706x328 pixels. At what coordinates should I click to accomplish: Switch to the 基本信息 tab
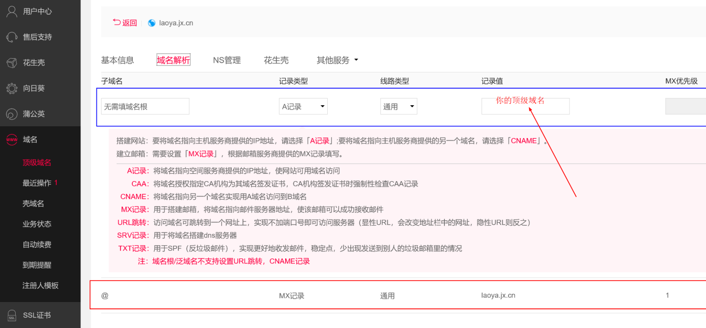click(x=118, y=60)
